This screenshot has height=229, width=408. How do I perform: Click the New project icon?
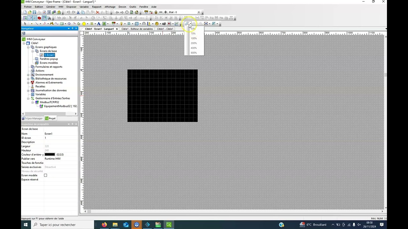click(x=25, y=12)
